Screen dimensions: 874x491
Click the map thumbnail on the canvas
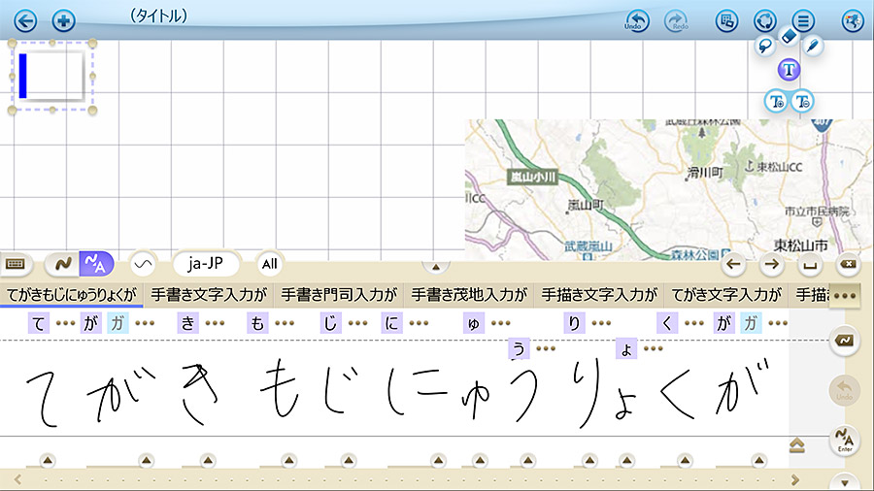(660, 189)
